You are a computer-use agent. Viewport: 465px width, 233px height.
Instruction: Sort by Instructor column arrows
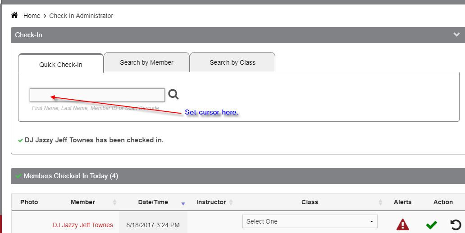[231, 202]
